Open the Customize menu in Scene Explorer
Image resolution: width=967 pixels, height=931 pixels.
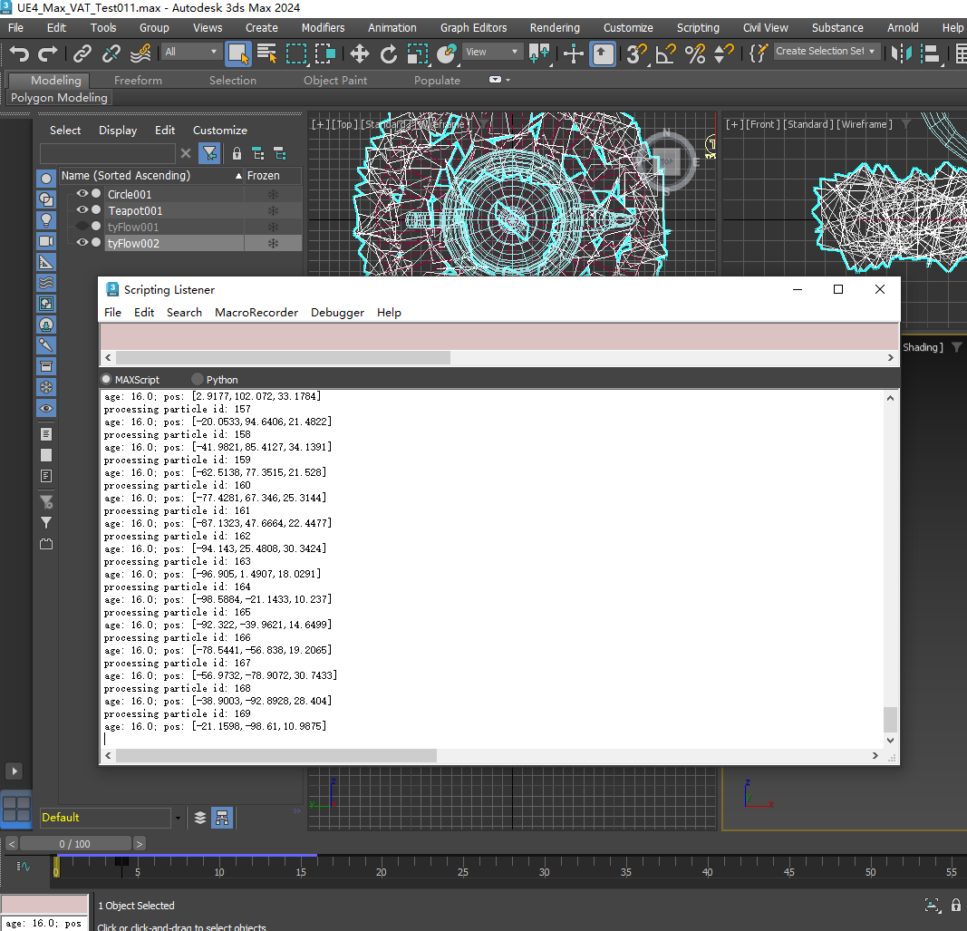point(220,131)
